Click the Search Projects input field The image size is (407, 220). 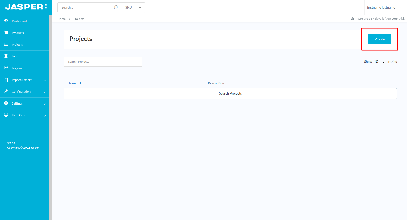click(103, 62)
